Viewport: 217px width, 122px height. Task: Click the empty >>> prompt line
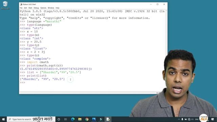click(x=22, y=83)
